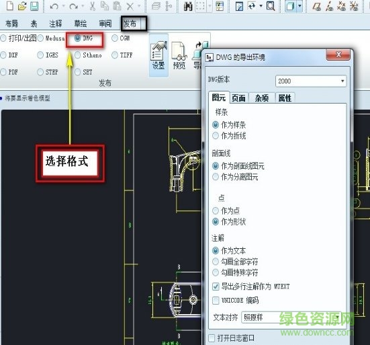
Task: Expand the selection box dropdown arrow
Action: pyautogui.click(x=210, y=5)
